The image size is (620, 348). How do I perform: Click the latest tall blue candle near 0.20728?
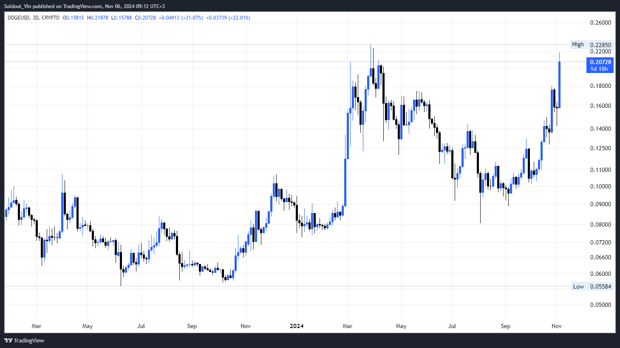559,85
